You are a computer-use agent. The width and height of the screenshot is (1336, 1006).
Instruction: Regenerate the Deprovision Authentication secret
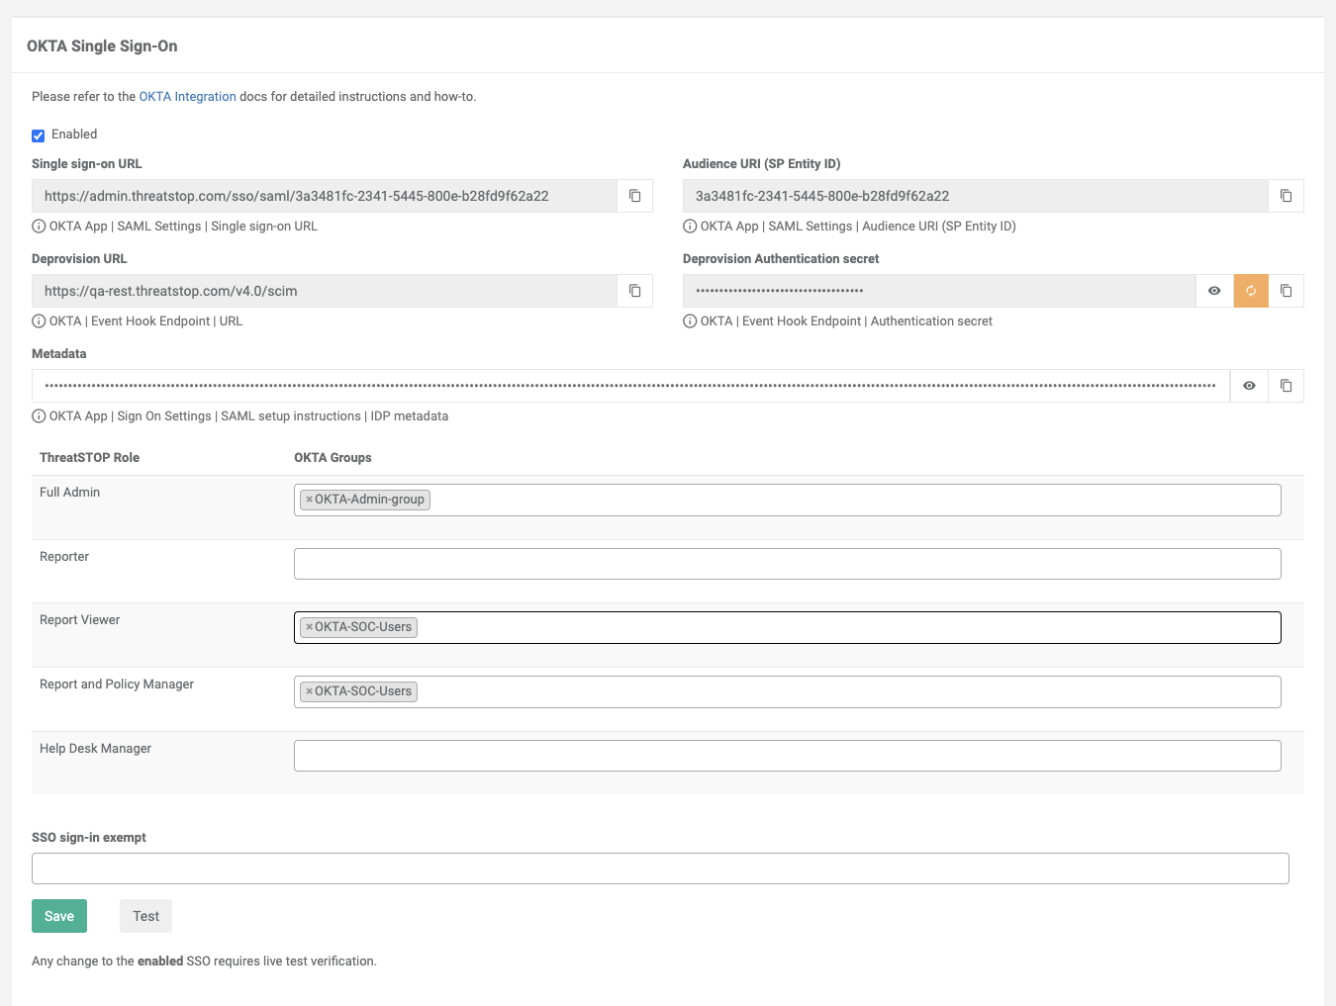point(1251,291)
